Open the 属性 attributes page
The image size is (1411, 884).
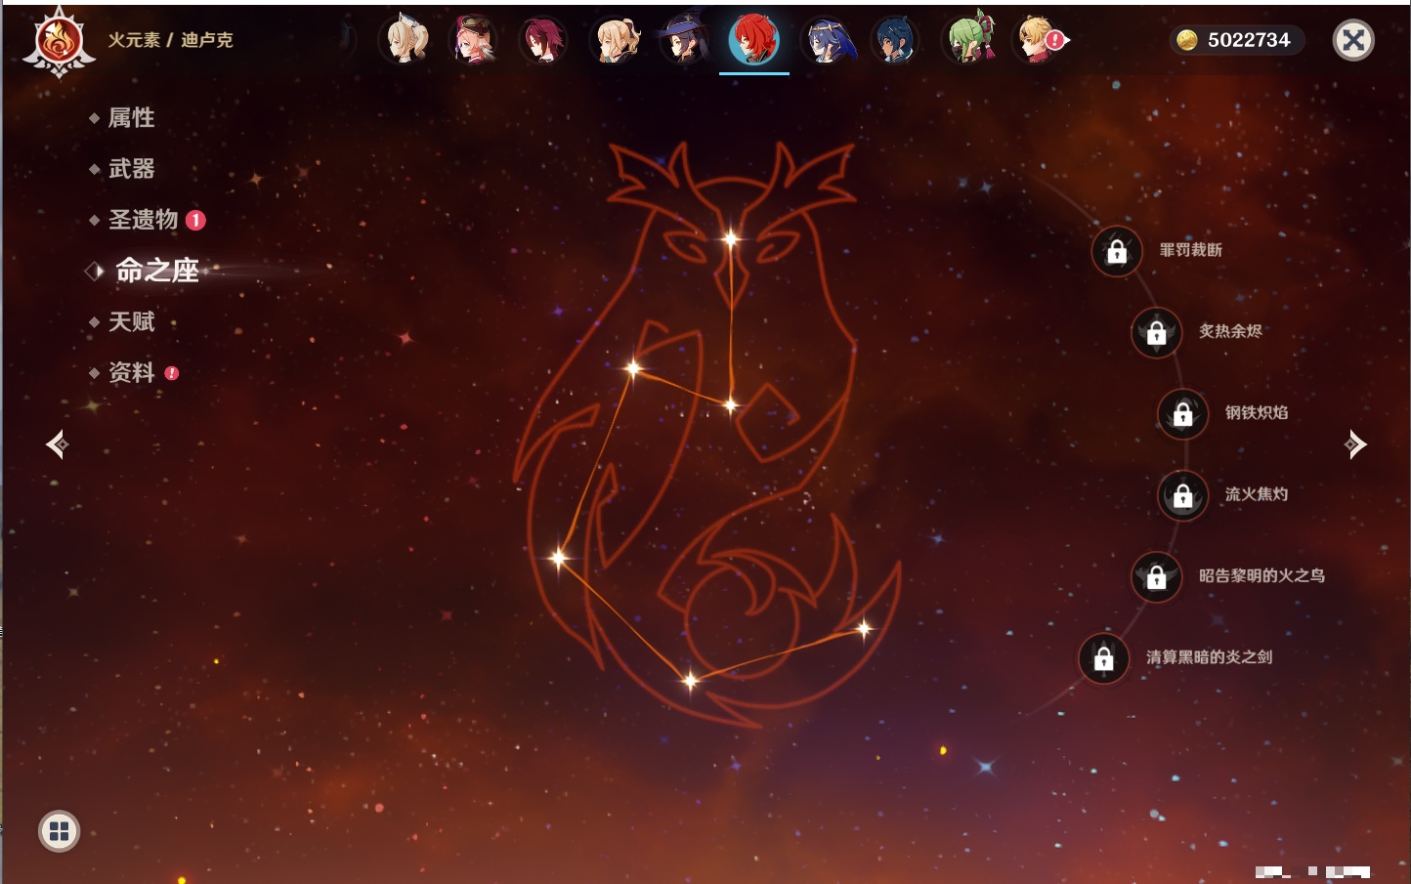coord(132,118)
